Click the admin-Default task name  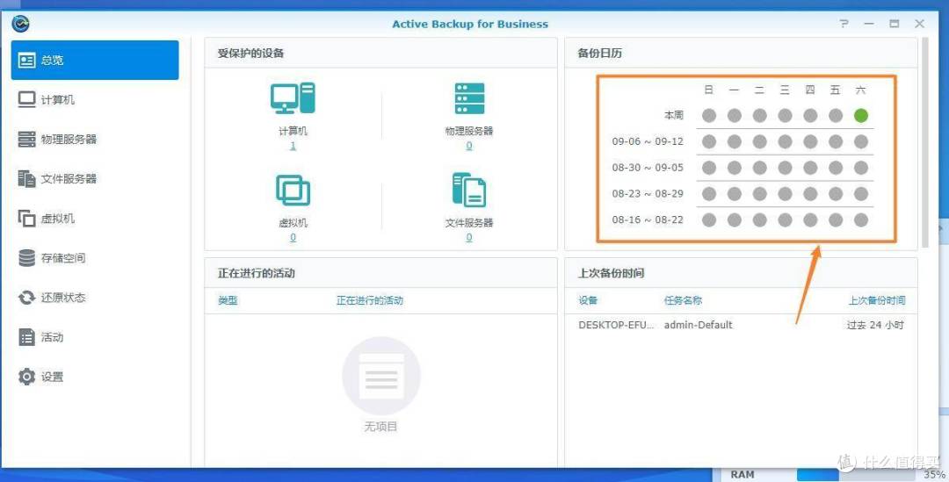698,325
